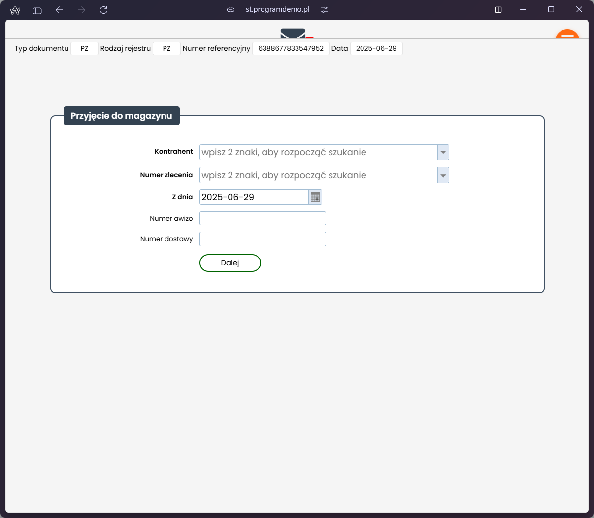
Task: Click the Numer referencyjny value box
Action: (291, 48)
